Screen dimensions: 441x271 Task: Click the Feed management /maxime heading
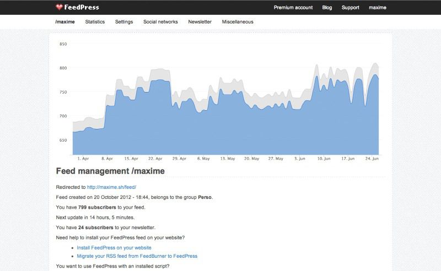(110, 171)
